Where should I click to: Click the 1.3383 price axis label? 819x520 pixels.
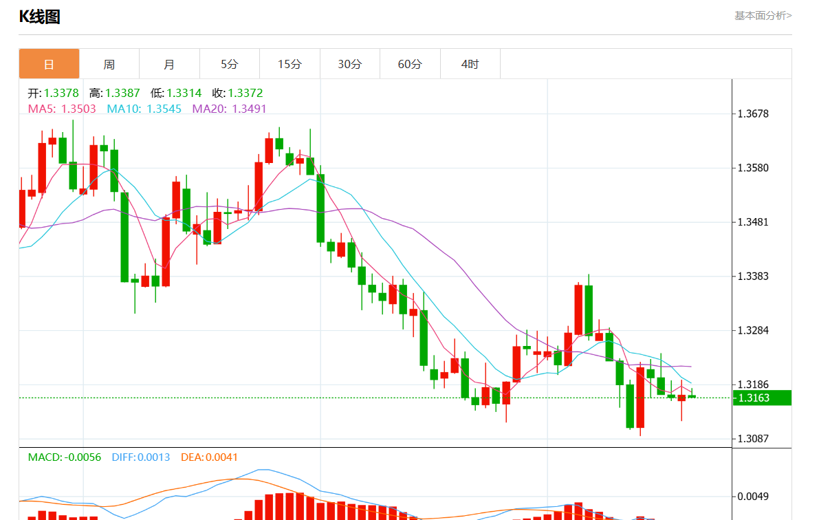point(753,276)
